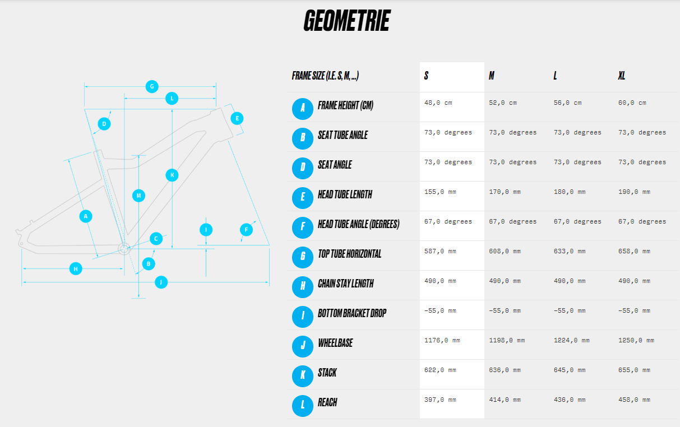The image size is (680, 427).
Task: Select the S frame size column header
Action: (x=427, y=76)
